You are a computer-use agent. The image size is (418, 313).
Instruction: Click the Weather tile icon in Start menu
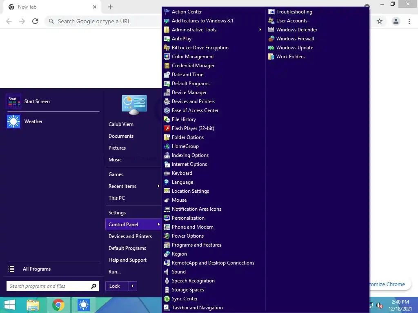pyautogui.click(x=13, y=121)
